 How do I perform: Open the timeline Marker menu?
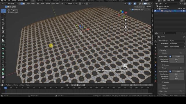pyautogui.click(x=28, y=85)
